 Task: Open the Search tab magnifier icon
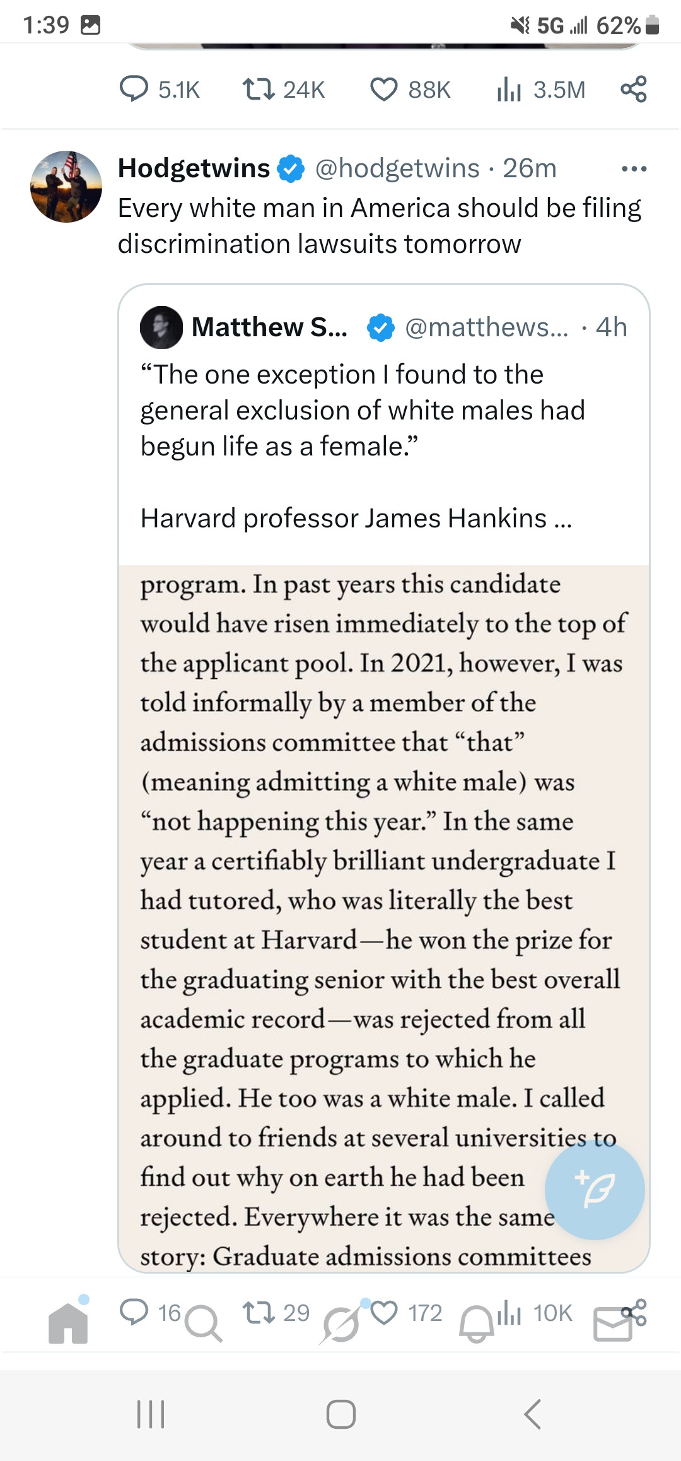[204, 1323]
